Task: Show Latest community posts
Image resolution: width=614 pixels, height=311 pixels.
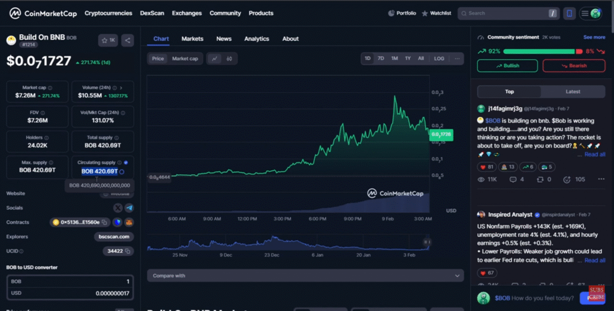Action: click(x=573, y=92)
